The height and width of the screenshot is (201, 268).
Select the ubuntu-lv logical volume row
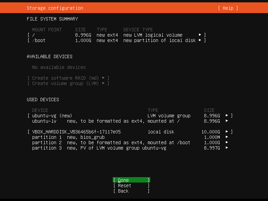(x=130, y=121)
